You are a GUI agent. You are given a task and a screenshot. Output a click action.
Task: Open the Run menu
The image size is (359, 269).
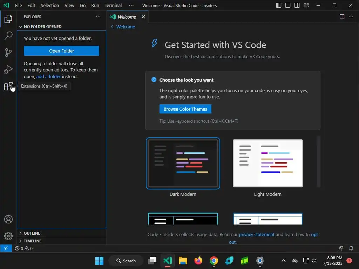point(95,5)
